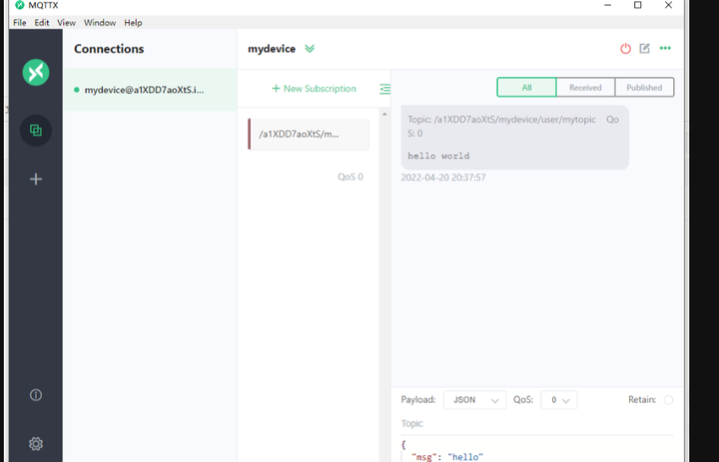
Task: Close the MQTTX window
Action: [668, 5]
